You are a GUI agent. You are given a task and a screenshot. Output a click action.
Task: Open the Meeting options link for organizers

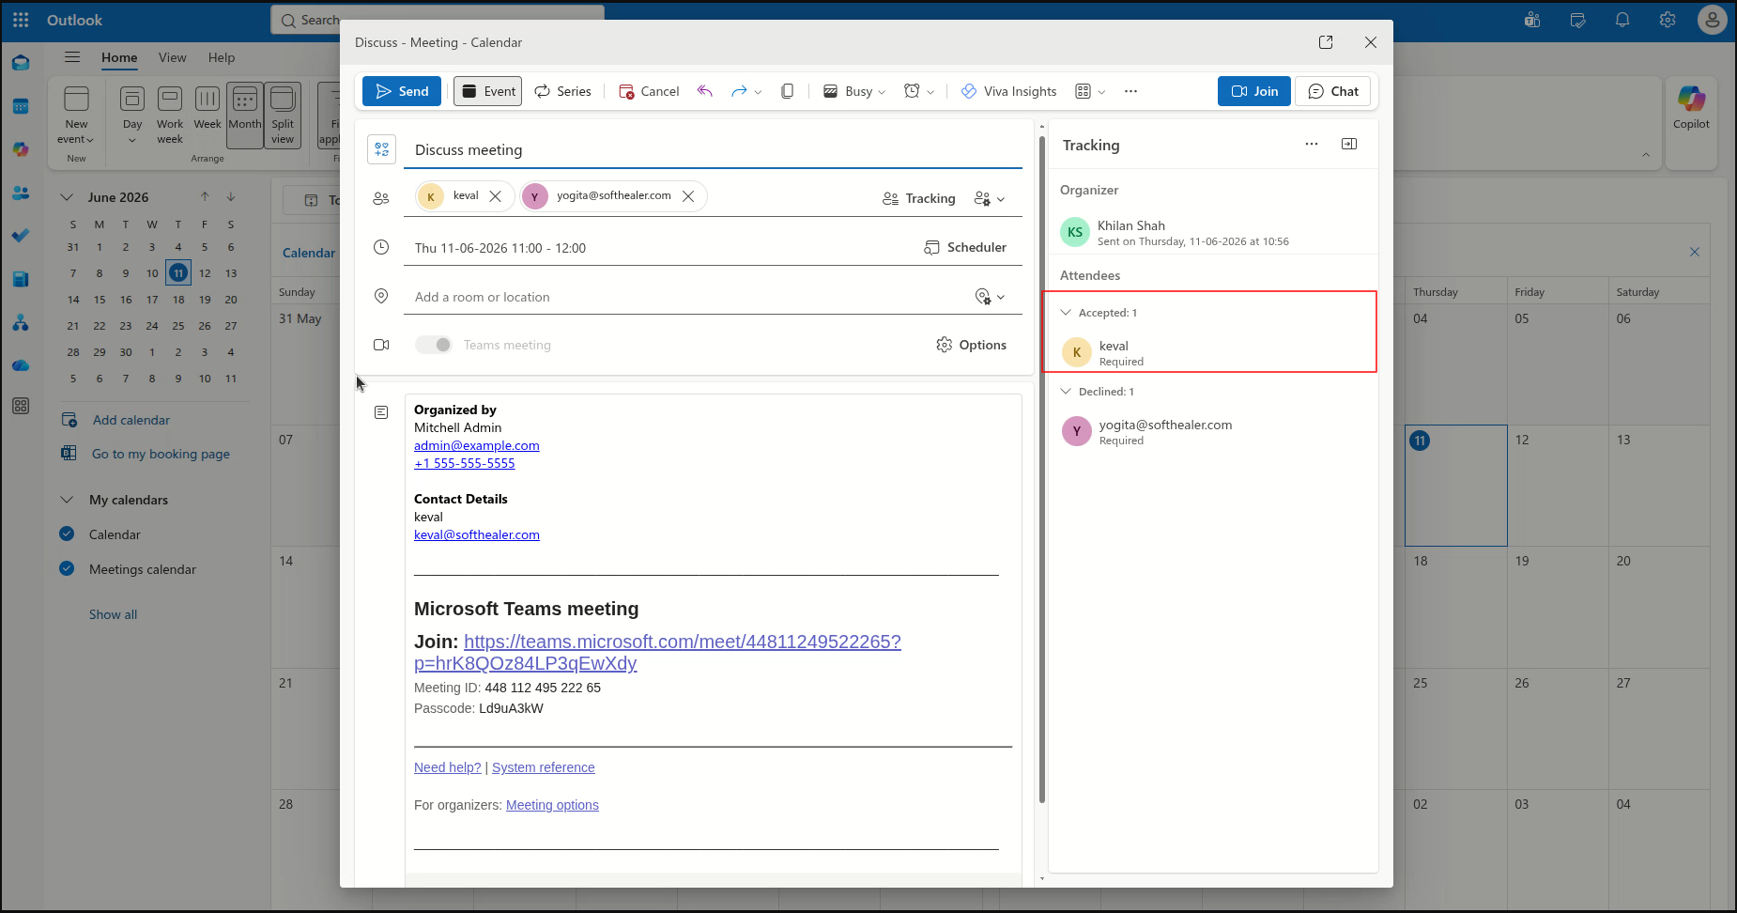click(552, 805)
